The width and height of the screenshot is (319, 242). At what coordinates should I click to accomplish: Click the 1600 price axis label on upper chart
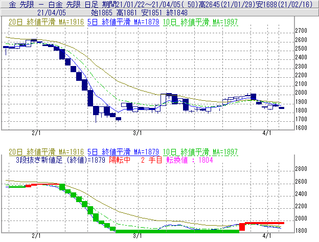(301, 128)
